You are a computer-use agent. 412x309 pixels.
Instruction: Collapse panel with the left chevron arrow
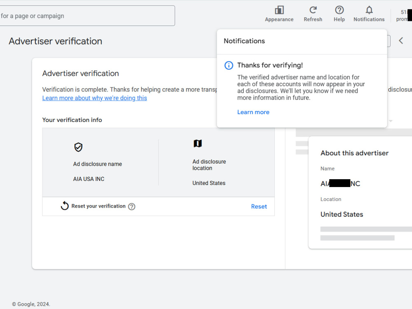click(401, 41)
